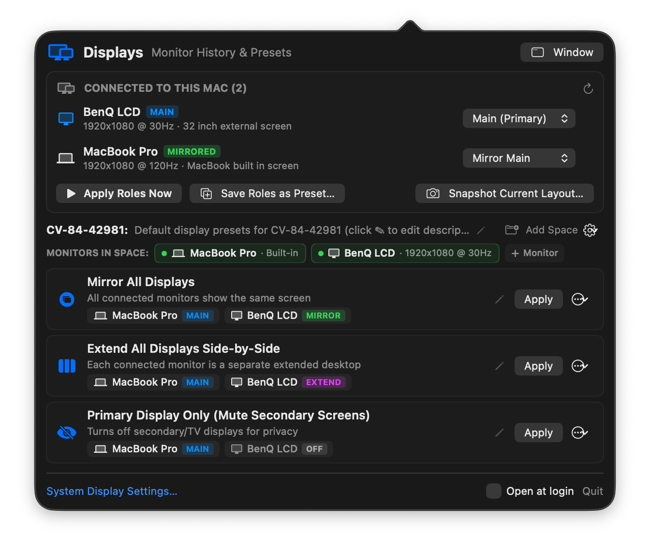Click the Displays app logo icon
Viewport: 650px width, 549px height.
click(x=61, y=52)
